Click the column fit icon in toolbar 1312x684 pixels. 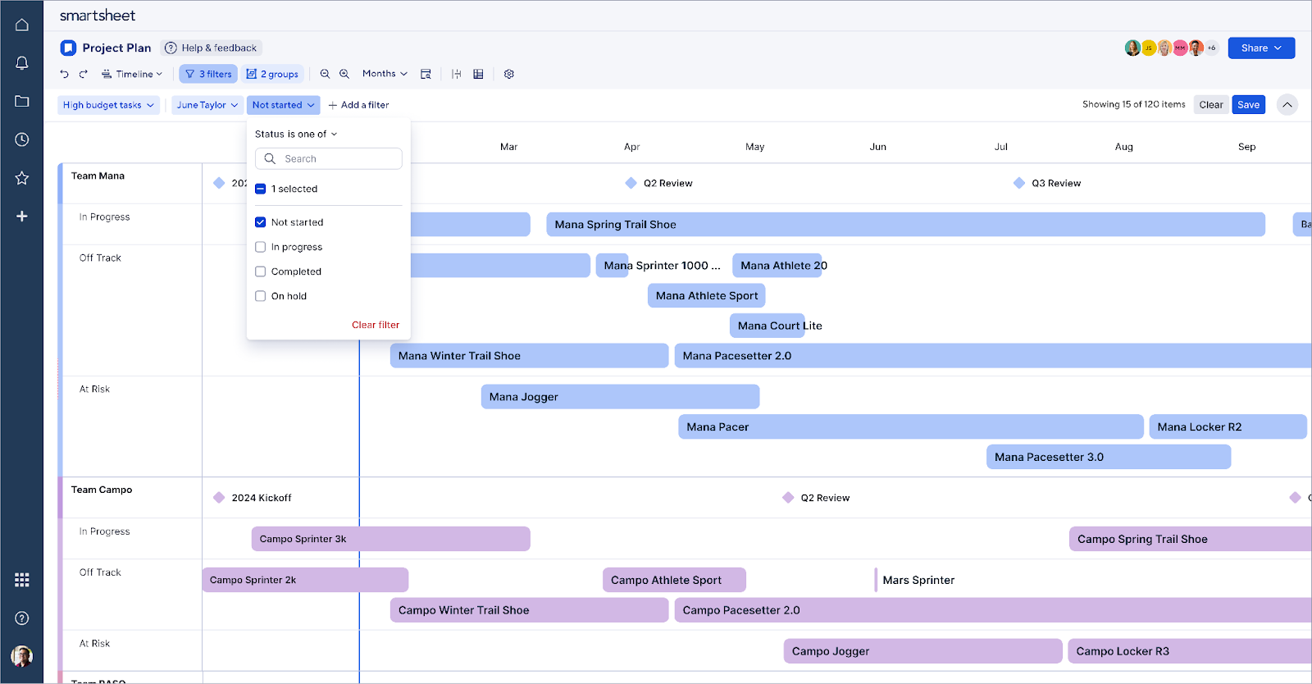click(x=457, y=74)
